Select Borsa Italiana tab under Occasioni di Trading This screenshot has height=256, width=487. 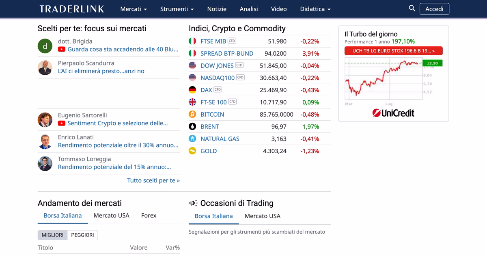[x=214, y=216]
